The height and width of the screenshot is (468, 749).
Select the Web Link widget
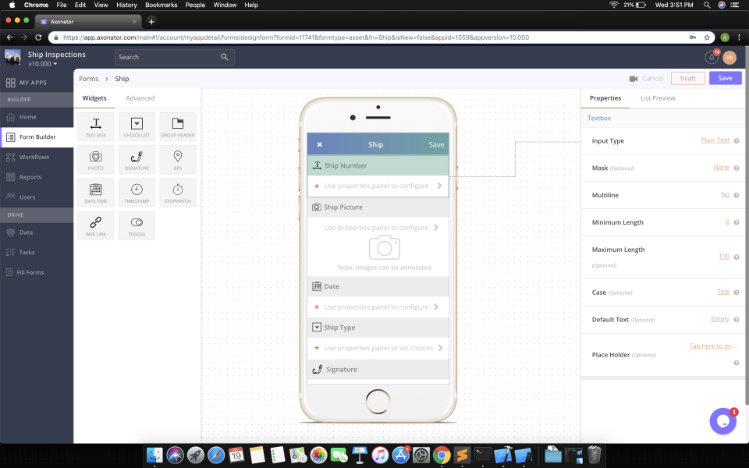(95, 225)
